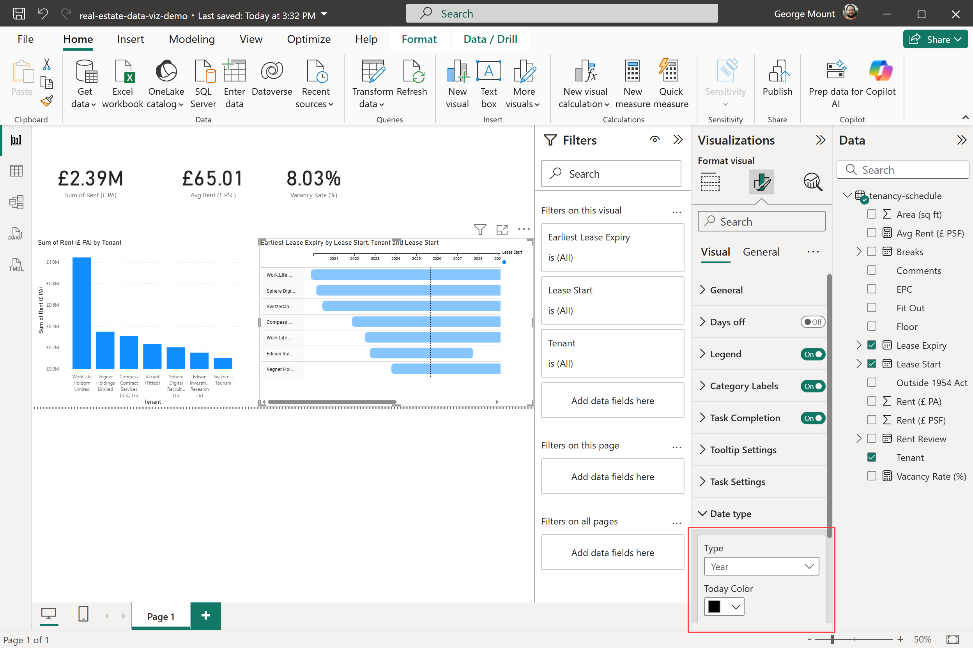Open the Today Color swatch picker

[724, 607]
